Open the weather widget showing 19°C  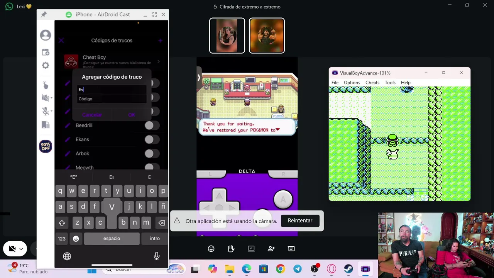(28, 268)
